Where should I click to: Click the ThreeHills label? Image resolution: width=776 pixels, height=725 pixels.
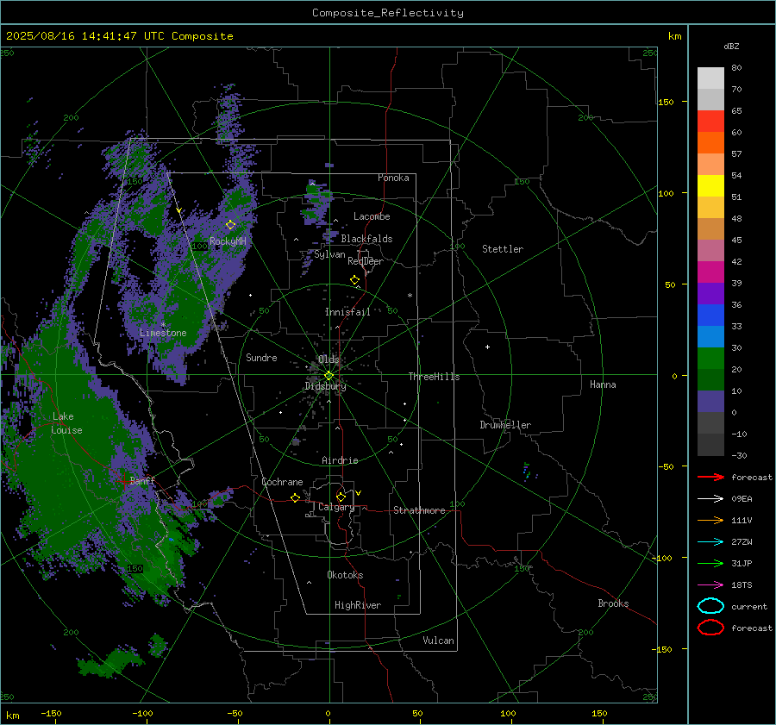[434, 377]
